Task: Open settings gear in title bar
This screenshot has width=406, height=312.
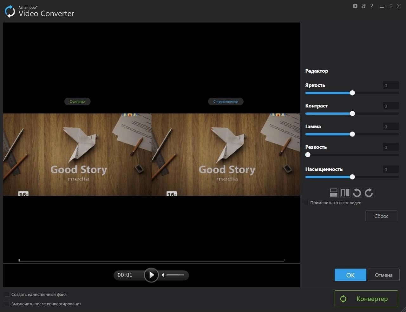Action: 355,6
